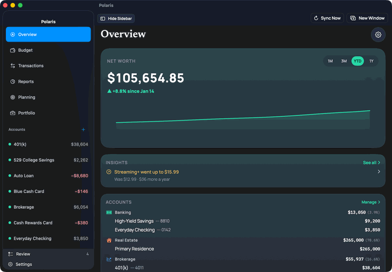This screenshot has width=392, height=272.
Task: Click the Hide Sidebar panel icon
Action: [103, 19]
